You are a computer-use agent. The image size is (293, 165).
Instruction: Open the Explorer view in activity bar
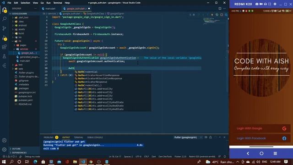point(4,10)
